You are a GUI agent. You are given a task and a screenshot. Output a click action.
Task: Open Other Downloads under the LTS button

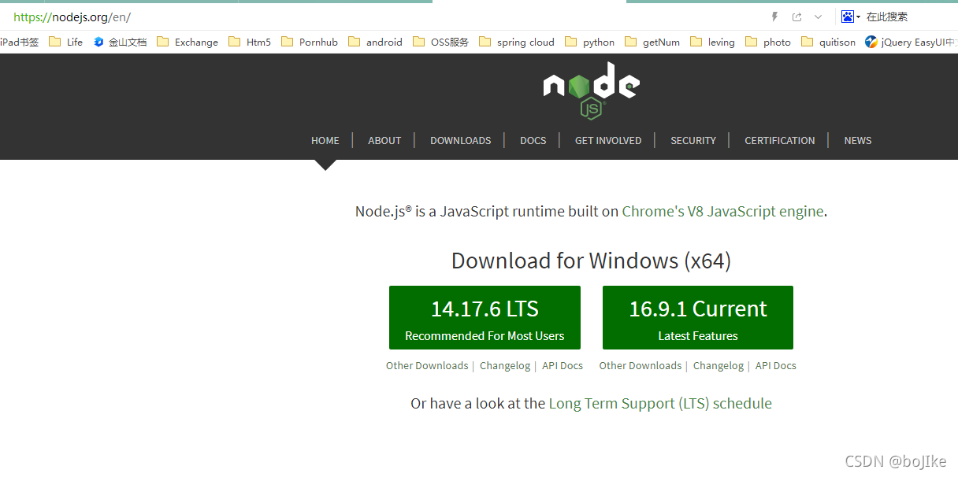(x=427, y=365)
